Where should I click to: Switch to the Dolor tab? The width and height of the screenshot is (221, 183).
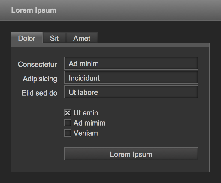[27, 38]
